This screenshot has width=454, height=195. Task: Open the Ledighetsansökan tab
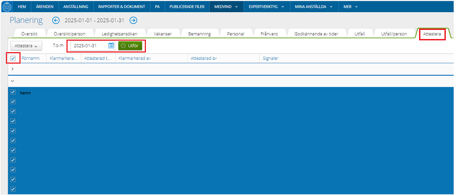(x=119, y=34)
